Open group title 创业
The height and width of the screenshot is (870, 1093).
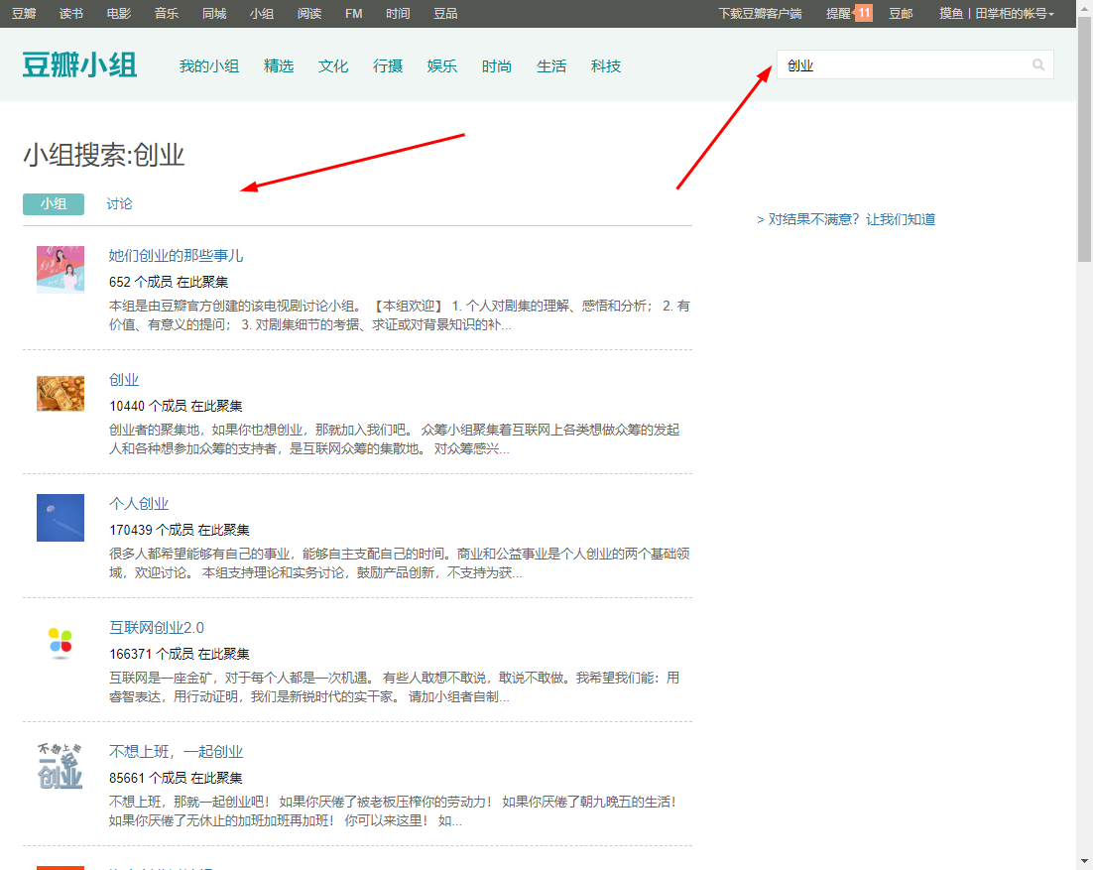click(124, 379)
